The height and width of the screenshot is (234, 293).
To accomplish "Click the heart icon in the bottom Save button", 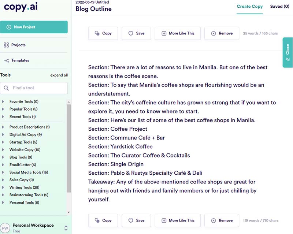I will (x=131, y=220).
